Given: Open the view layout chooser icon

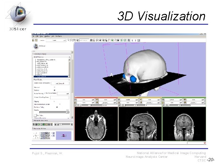Looking at the screenshot, I should [x=129, y=40].
